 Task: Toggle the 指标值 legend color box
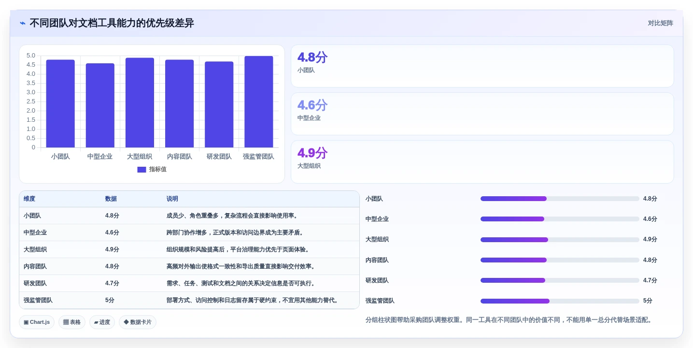(x=141, y=170)
